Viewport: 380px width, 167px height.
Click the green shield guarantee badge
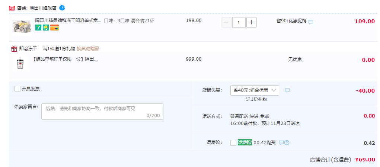click(46, 28)
